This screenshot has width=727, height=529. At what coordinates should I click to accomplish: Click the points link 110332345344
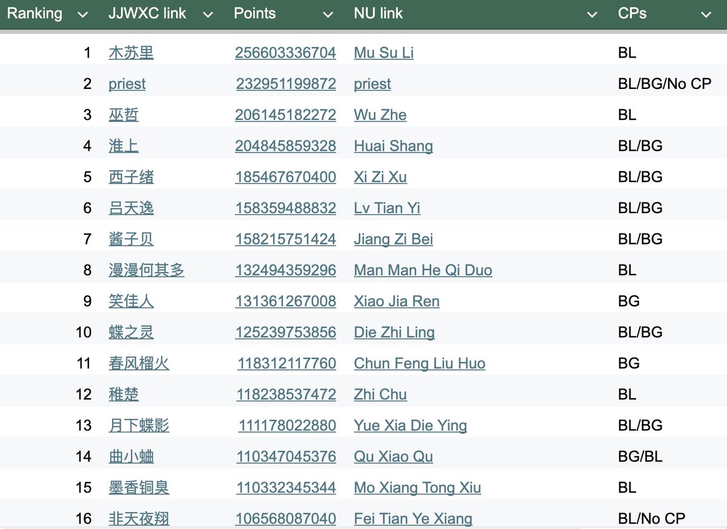(286, 488)
